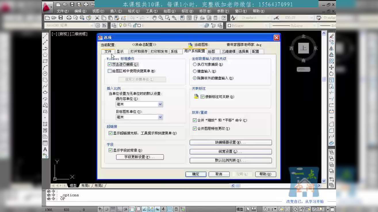The height and width of the screenshot is (212, 378).
Task: Select the Line tool in the draw toolbar
Action: click(x=45, y=35)
